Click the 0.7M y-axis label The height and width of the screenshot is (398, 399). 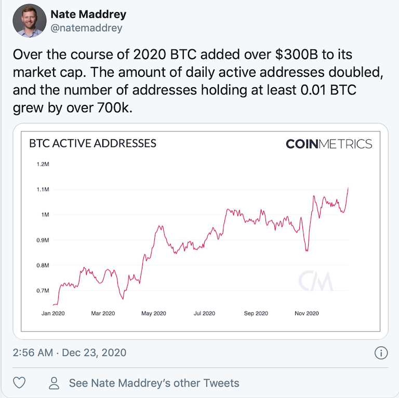click(43, 290)
